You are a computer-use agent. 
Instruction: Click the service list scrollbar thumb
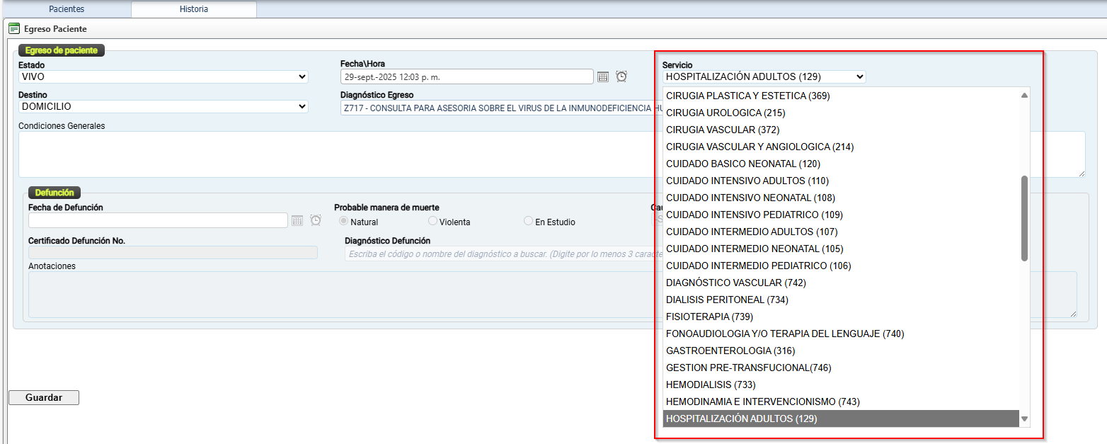1024,218
